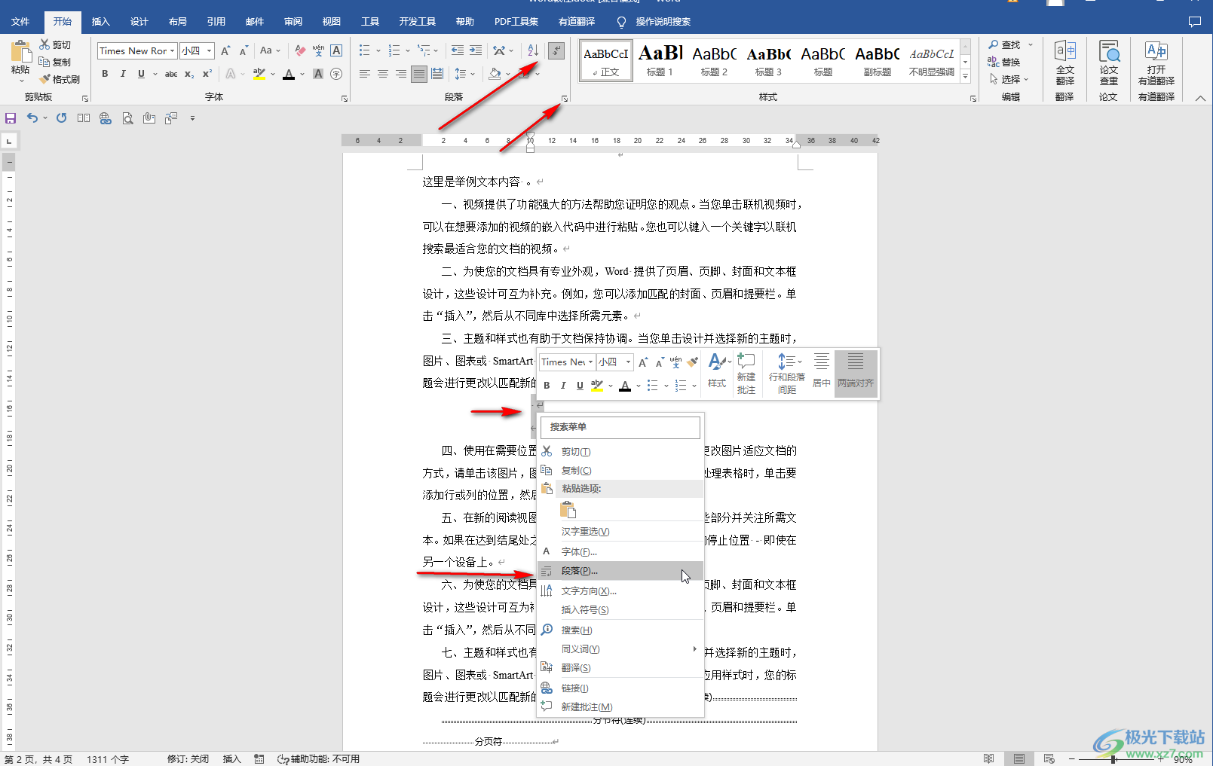Apply Heading 1 (标题 1) style
Viewport: 1213px width, 766px height.
point(660,60)
